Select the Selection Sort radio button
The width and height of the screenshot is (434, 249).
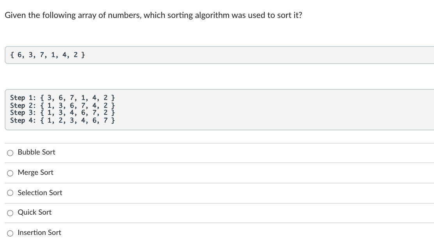10,192
